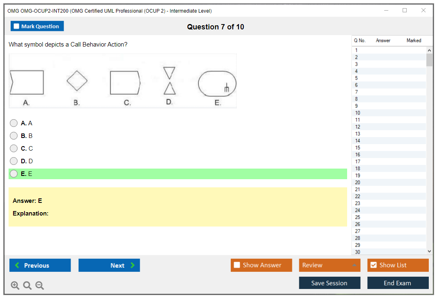Screen dimensions: 439x300
Task: Click the rounded Call Behavior symbol E
Action: [217, 84]
